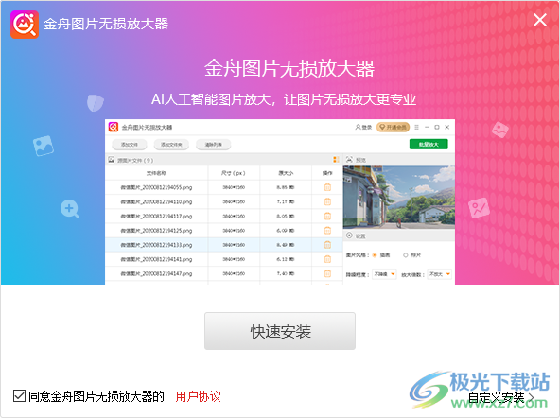Click the application preview screenshot image
This screenshot has width=560, height=418.
tap(280, 201)
